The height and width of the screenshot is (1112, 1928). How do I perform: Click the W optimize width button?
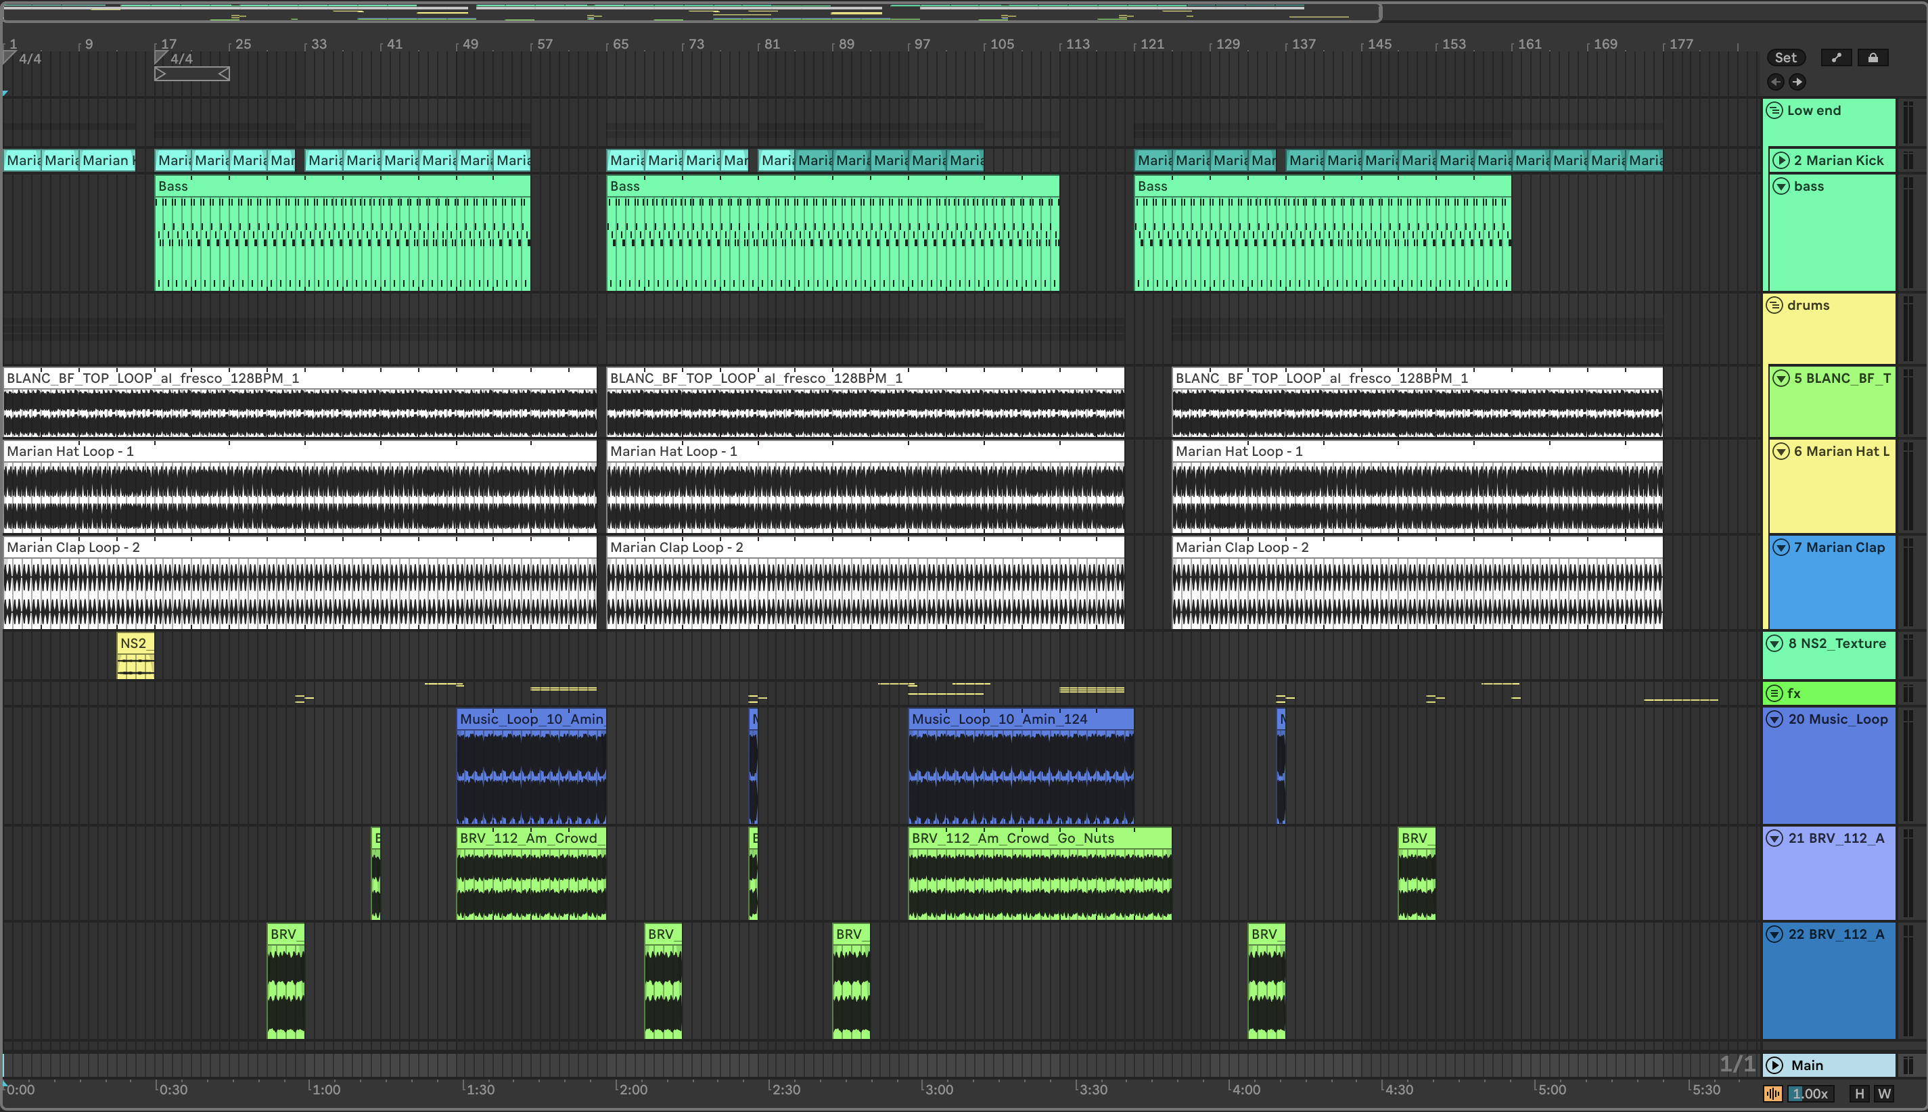coord(1885,1094)
